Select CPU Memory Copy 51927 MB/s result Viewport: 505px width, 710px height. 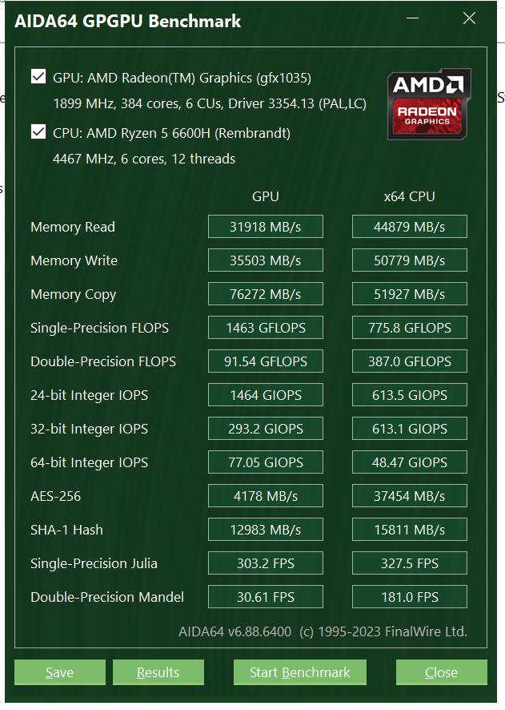tap(410, 294)
